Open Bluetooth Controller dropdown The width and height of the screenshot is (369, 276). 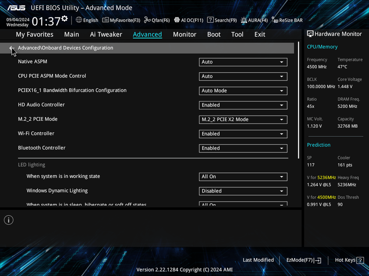click(243, 148)
